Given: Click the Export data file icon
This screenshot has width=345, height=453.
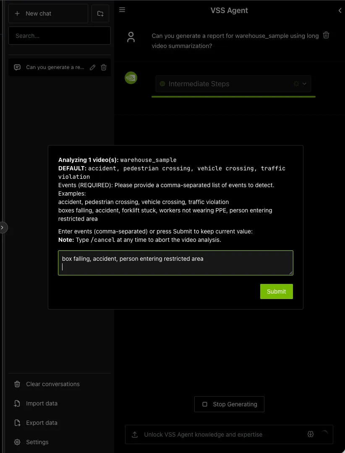Looking at the screenshot, I should 17,423.
